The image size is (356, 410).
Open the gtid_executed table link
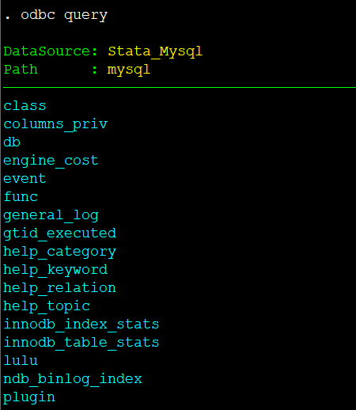pyautogui.click(x=59, y=233)
